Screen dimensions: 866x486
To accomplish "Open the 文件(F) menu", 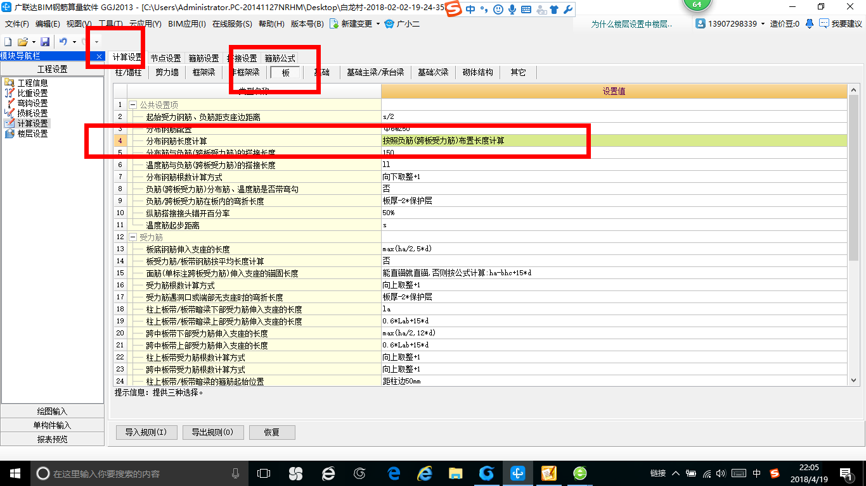I will click(17, 24).
